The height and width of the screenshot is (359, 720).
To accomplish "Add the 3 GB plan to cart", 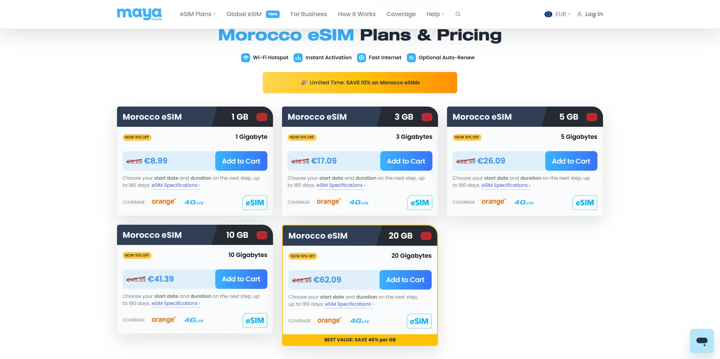I will tap(406, 161).
